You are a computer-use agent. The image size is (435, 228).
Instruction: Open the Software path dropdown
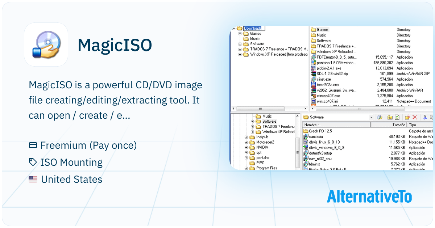(371, 117)
